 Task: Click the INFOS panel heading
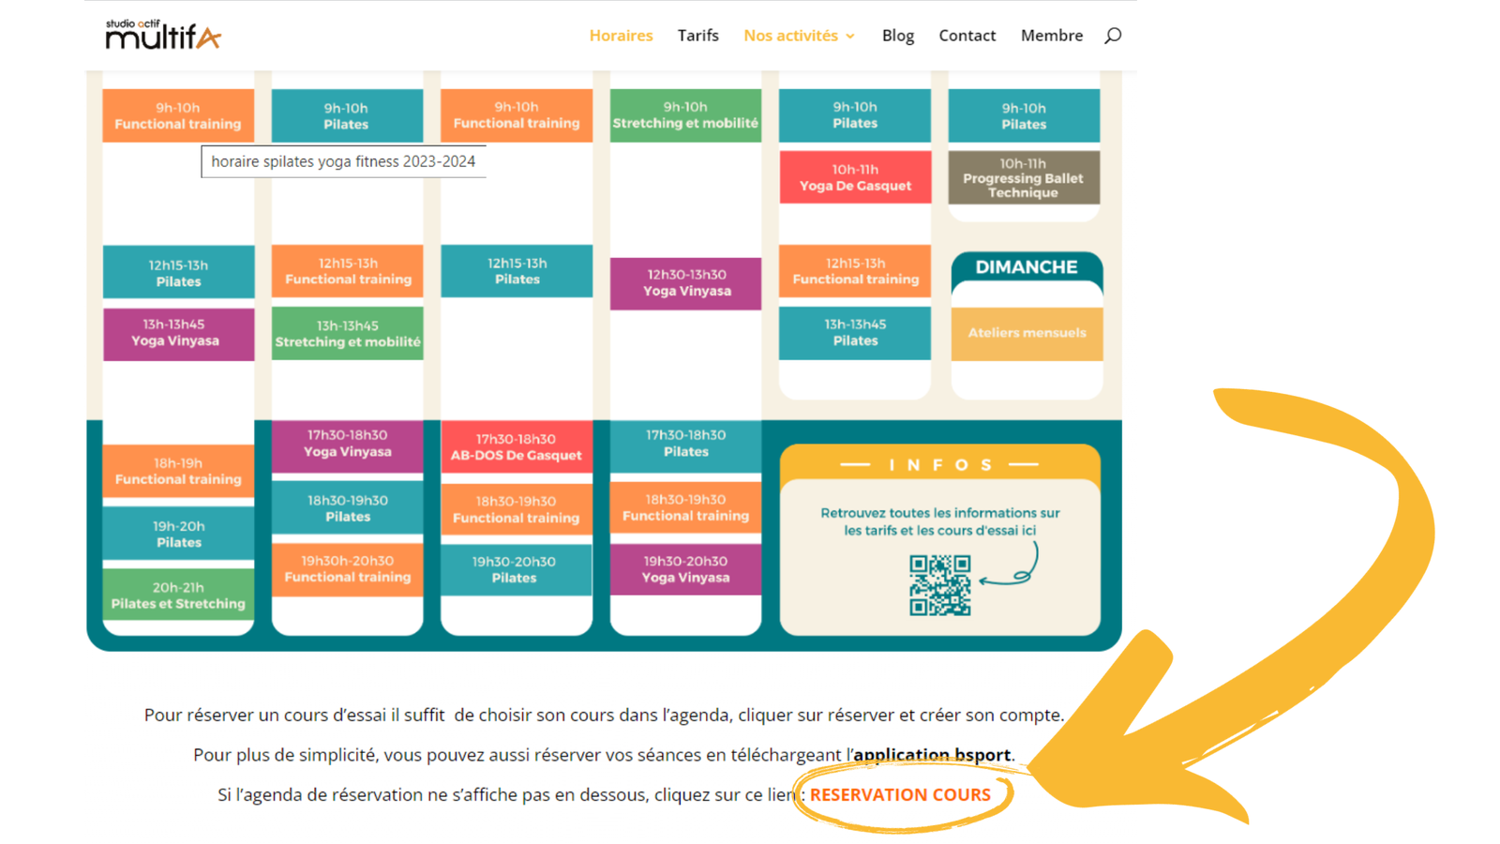point(939,465)
